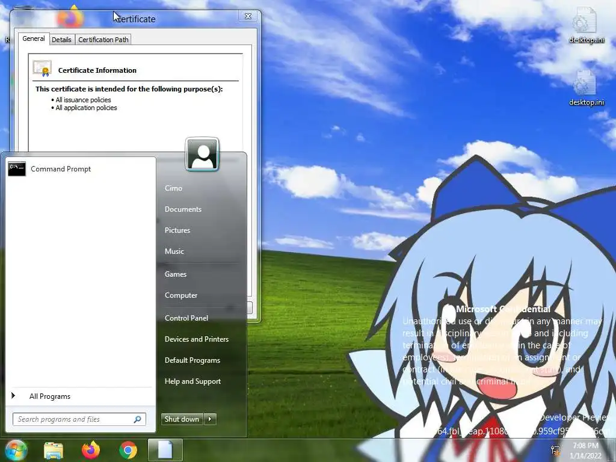Open Music from Start menu
This screenshot has width=616, height=462.
[174, 251]
